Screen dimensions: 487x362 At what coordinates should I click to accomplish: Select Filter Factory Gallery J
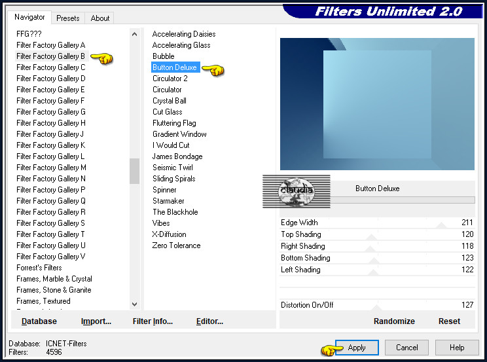[x=50, y=134]
